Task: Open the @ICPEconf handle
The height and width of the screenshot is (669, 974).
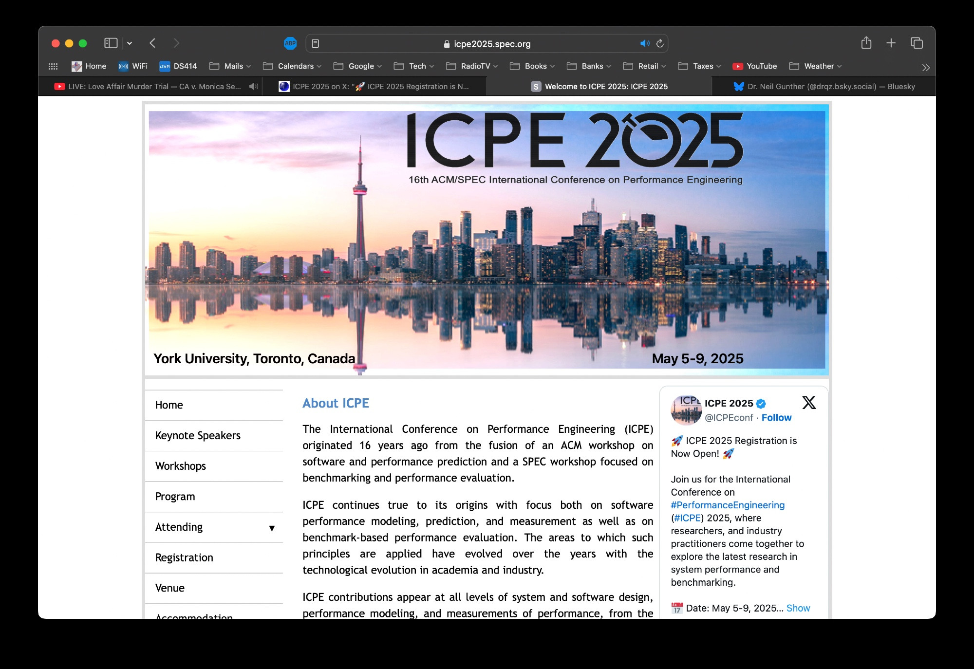Action: pyautogui.click(x=729, y=418)
